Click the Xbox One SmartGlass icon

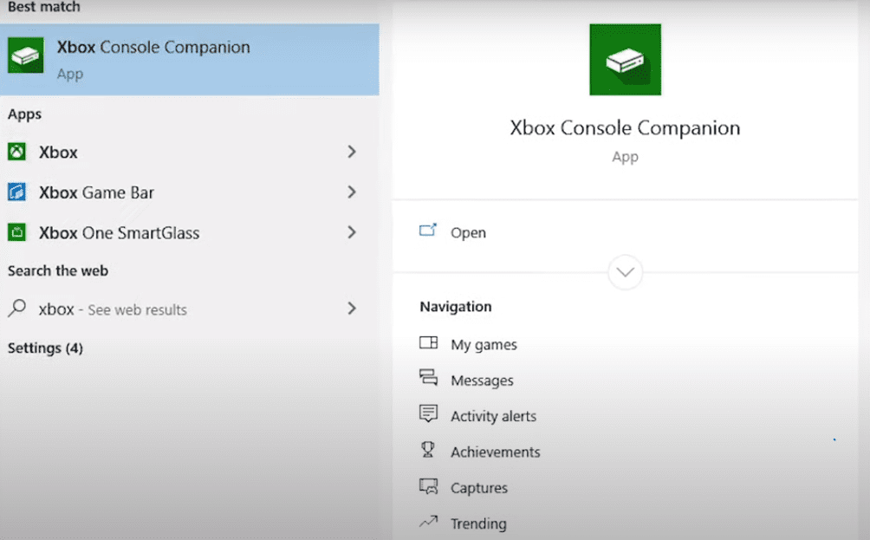[16, 232]
